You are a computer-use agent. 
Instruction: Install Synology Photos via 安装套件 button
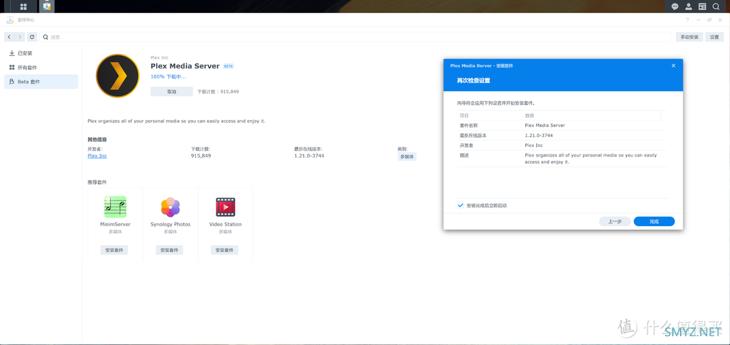[x=170, y=250]
